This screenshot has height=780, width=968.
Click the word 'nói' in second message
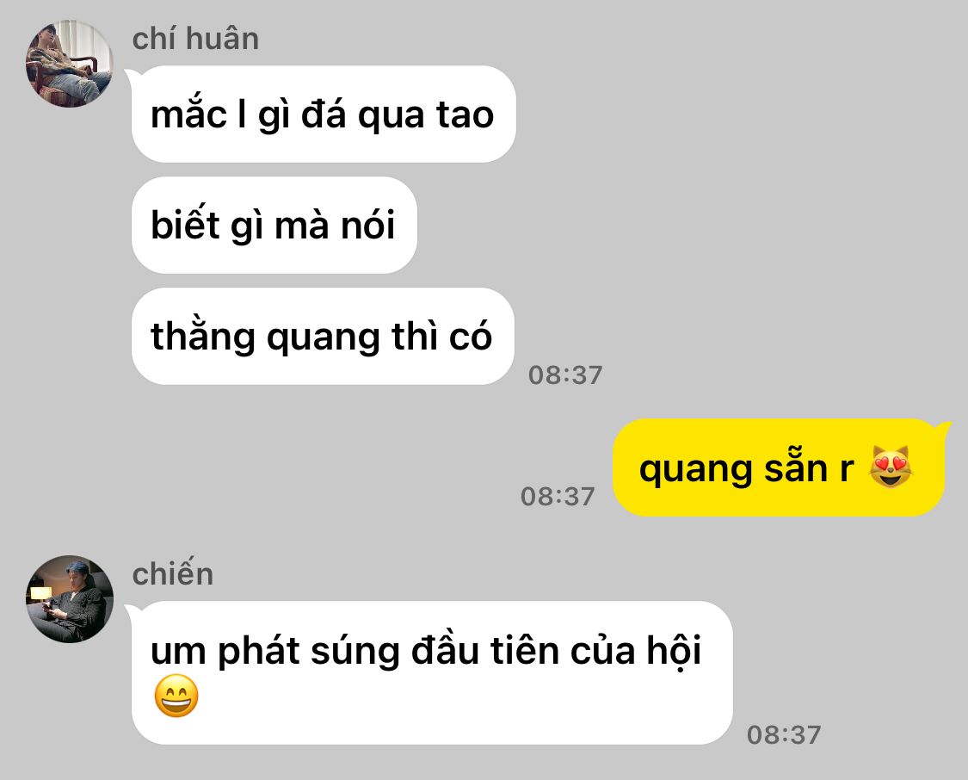tap(368, 225)
